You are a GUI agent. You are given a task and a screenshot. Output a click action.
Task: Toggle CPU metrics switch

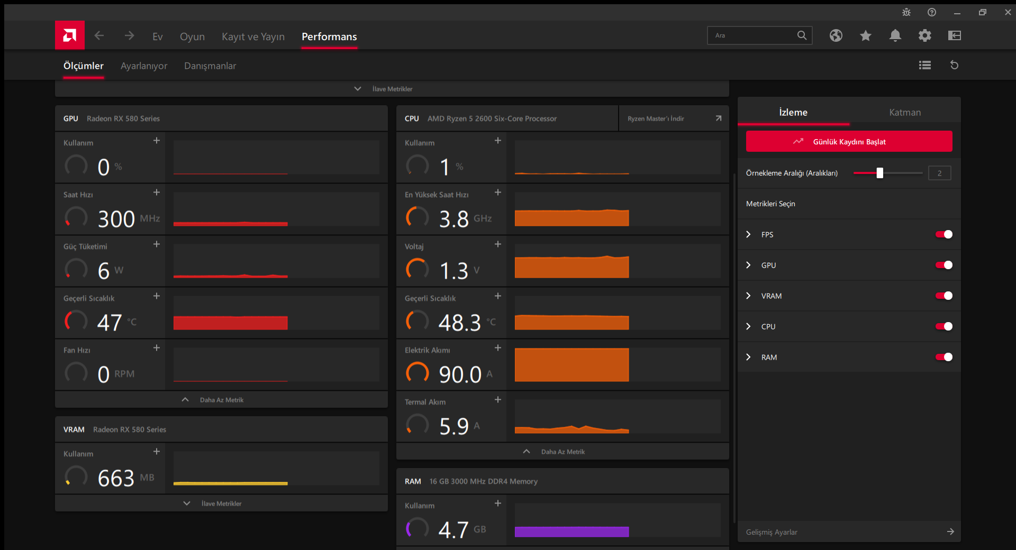coord(944,326)
